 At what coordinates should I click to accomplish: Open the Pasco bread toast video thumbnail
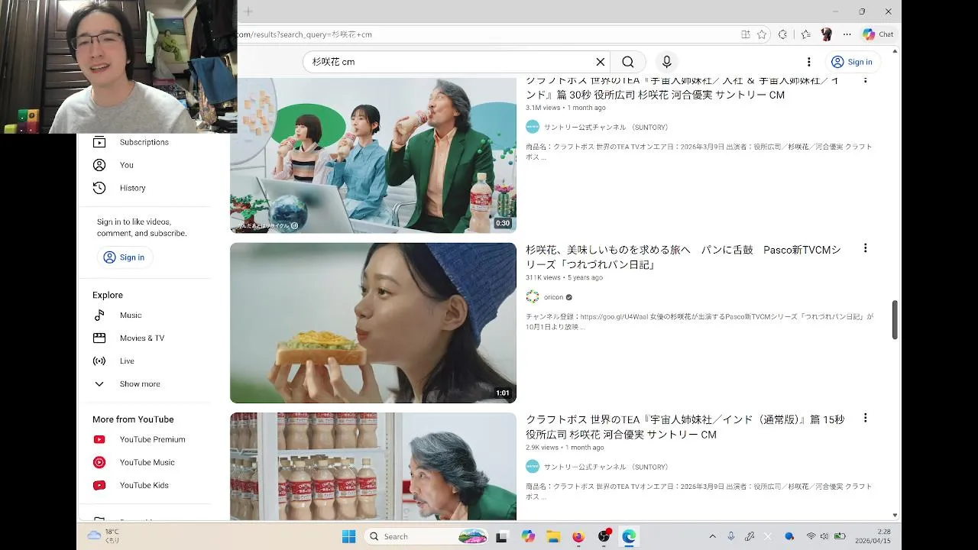[x=373, y=323]
